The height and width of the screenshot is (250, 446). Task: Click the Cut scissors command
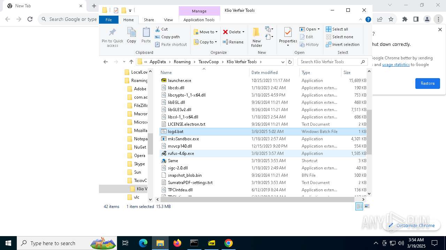click(161, 29)
